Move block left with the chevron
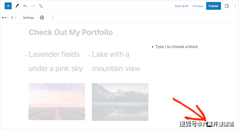The image size is (239, 130). pos(12,18)
